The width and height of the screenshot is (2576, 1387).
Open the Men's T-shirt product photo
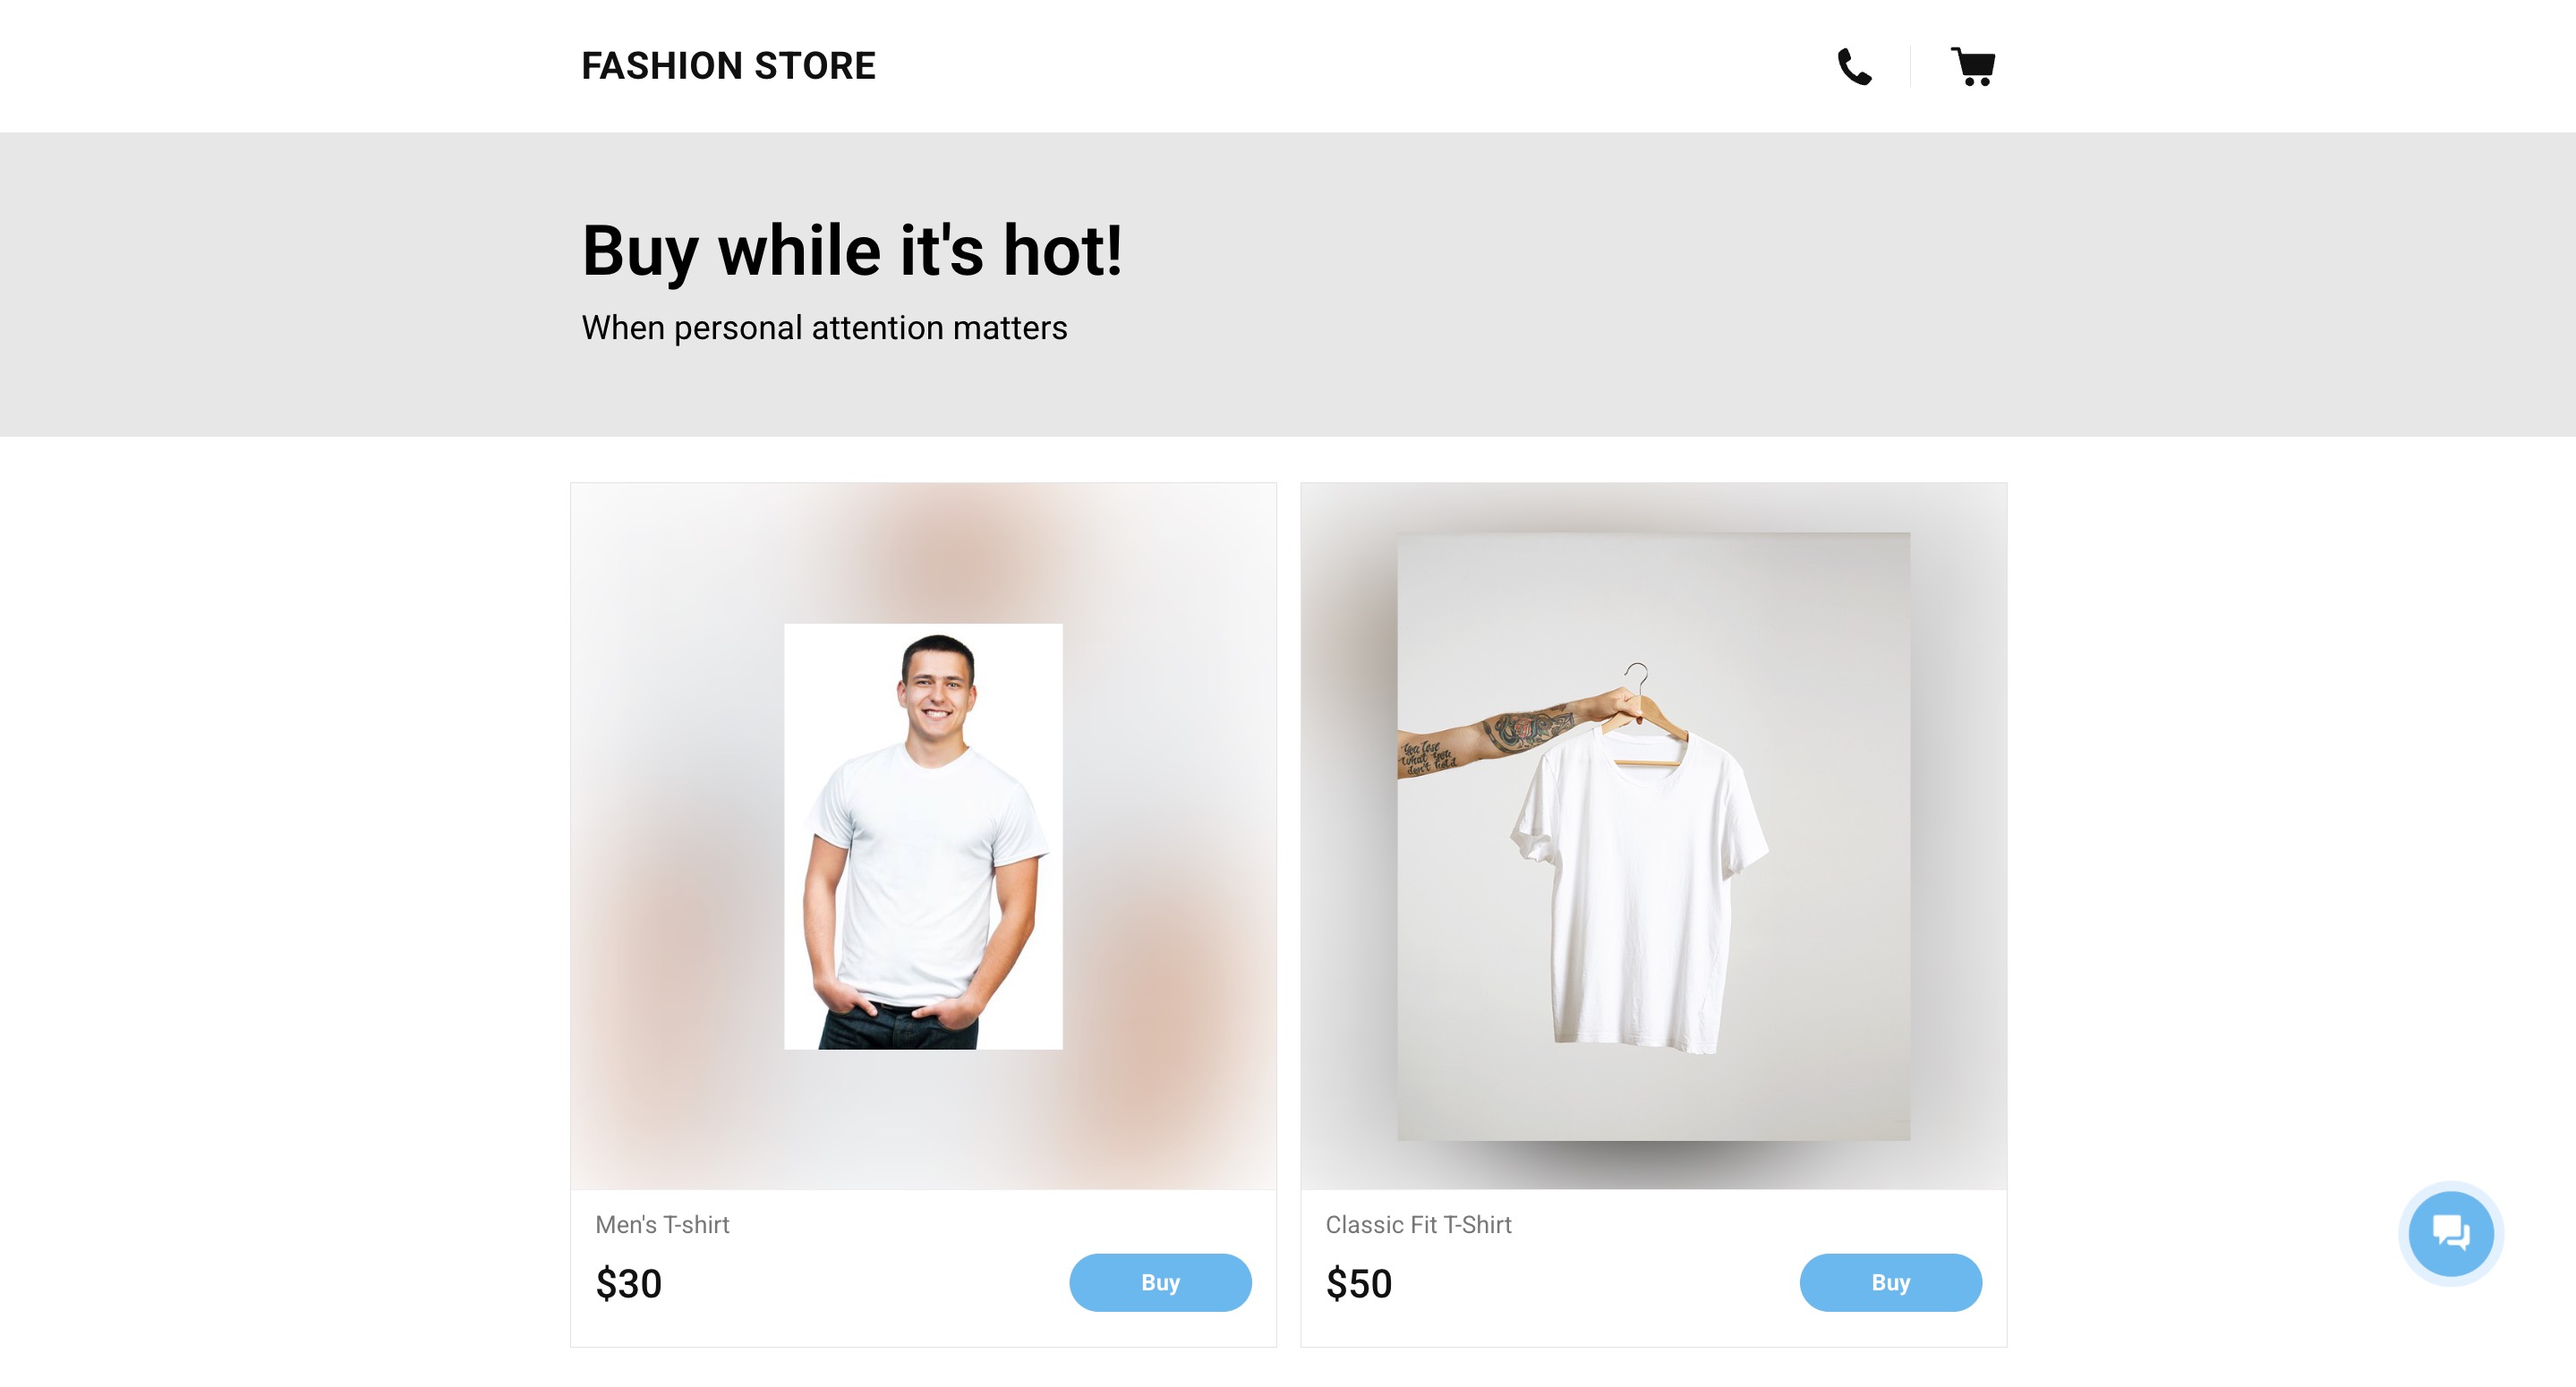923,836
